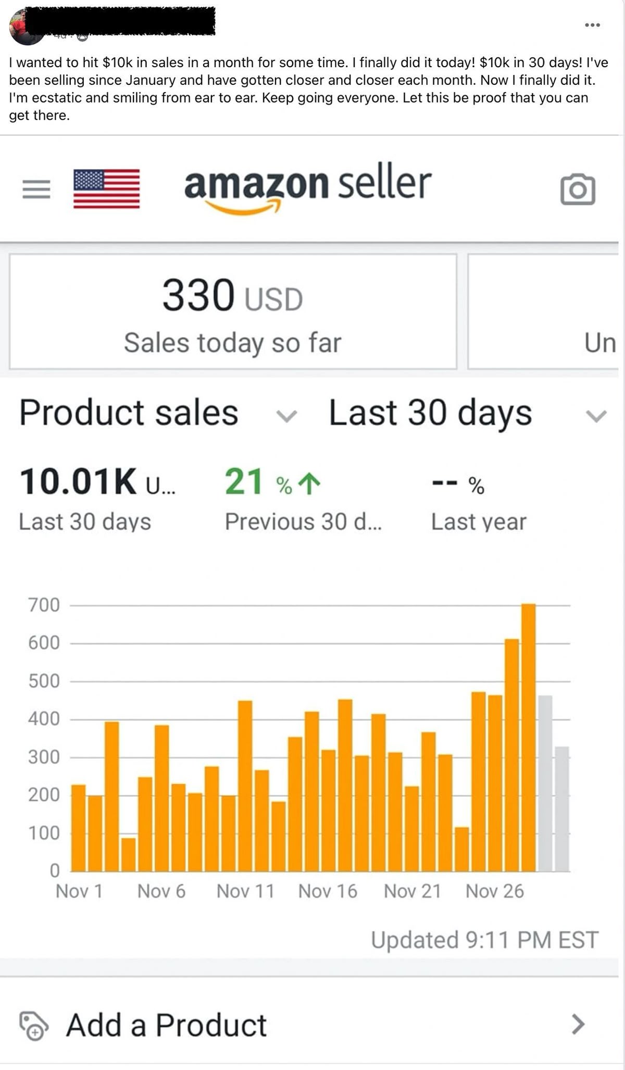
Task: Click the Updated 9:11 PM EST timestamp
Action: tap(484, 940)
